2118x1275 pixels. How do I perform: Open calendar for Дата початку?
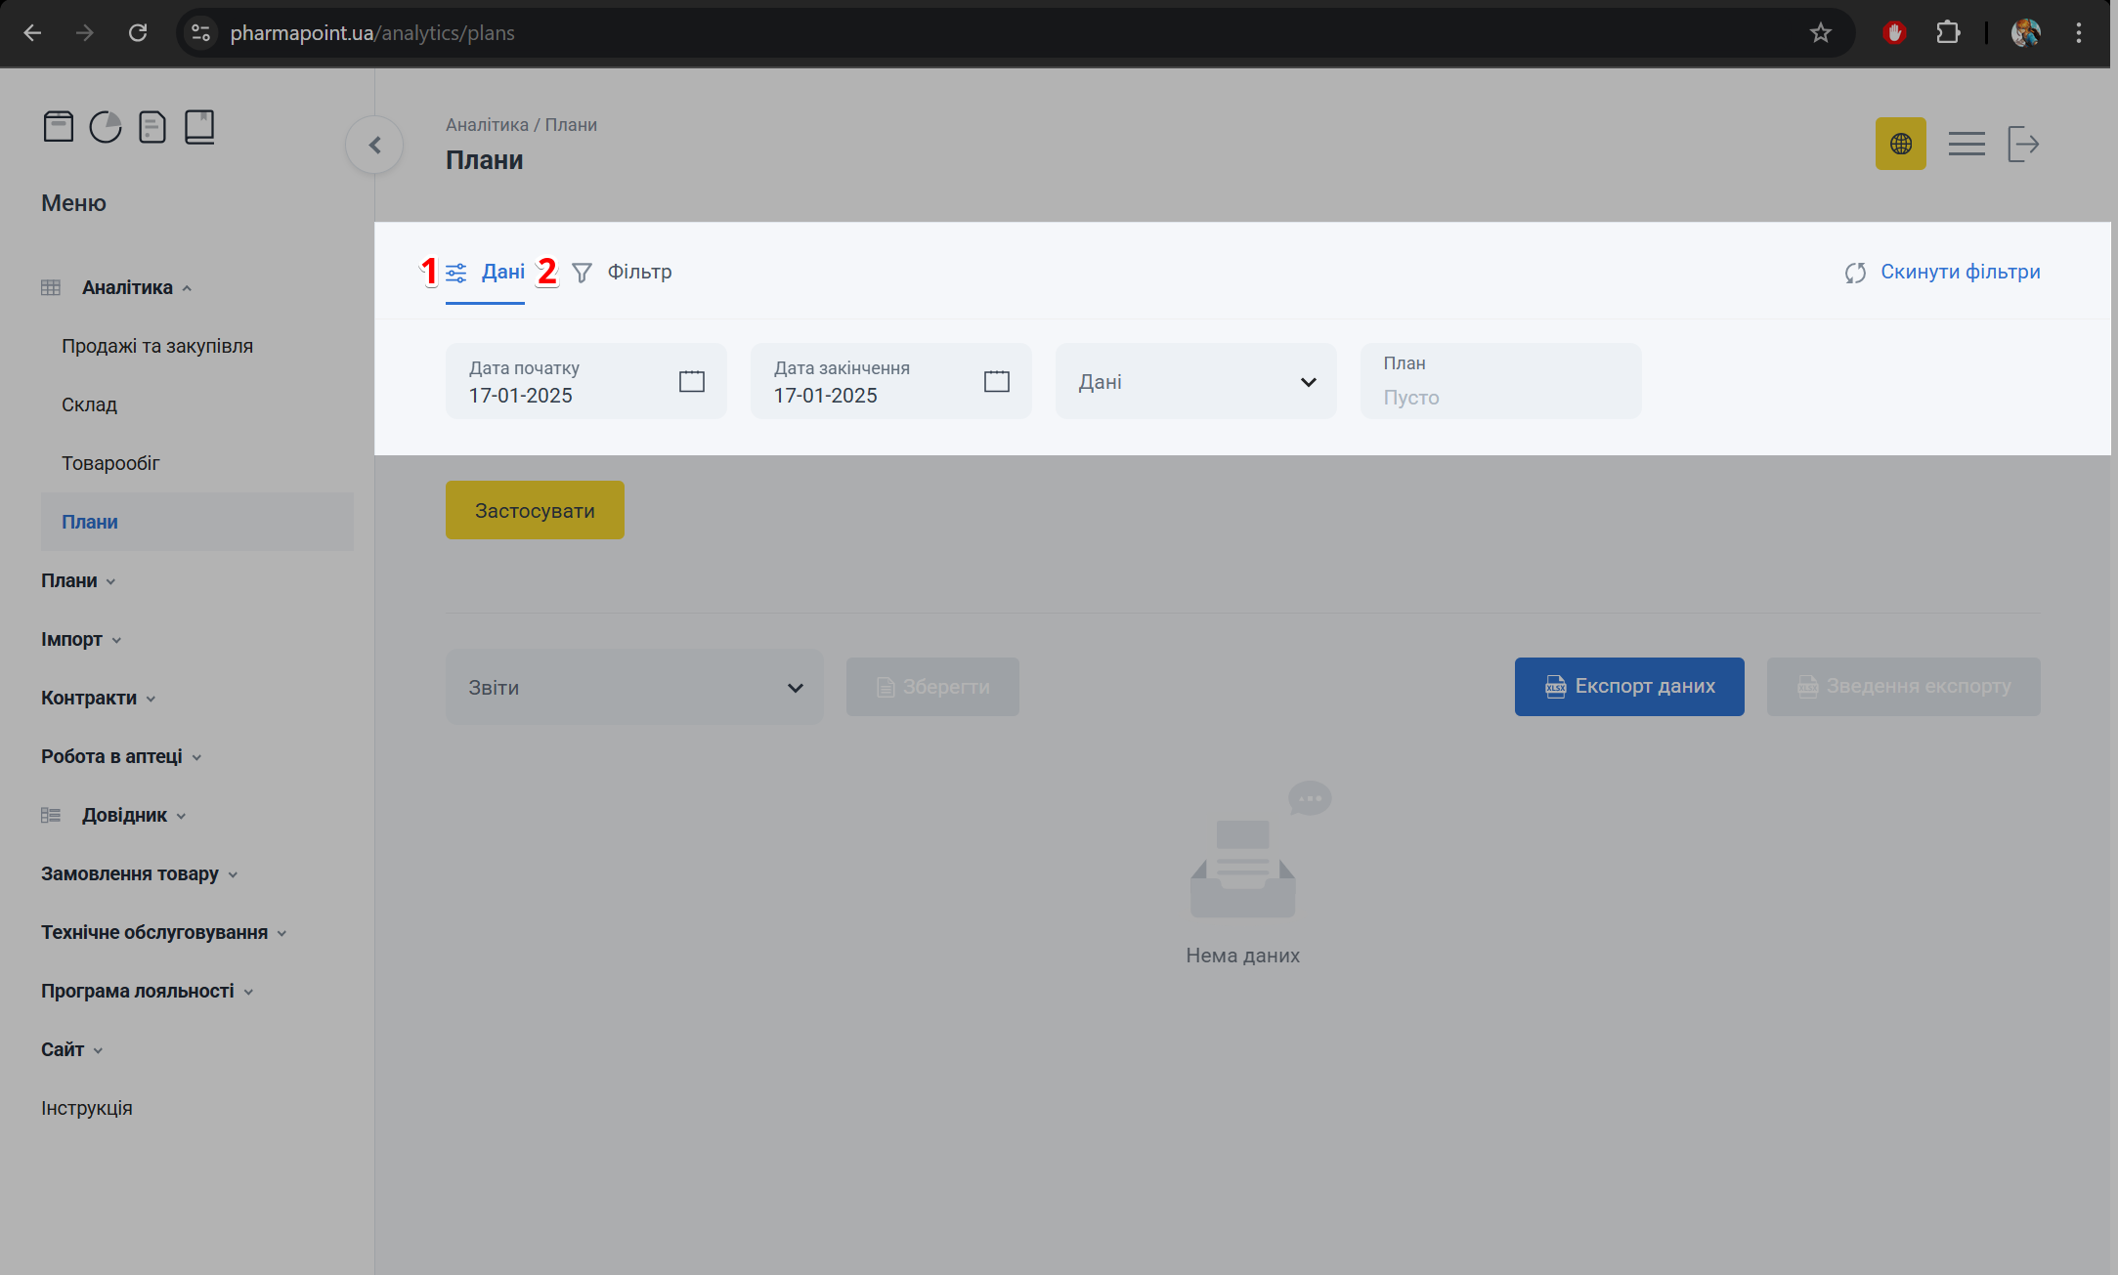pos(691,381)
